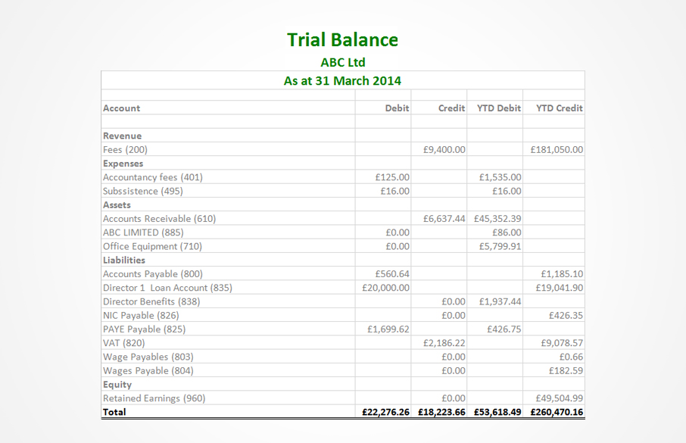Click the Trial Balance title
The width and height of the screenshot is (686, 443).
click(x=342, y=39)
